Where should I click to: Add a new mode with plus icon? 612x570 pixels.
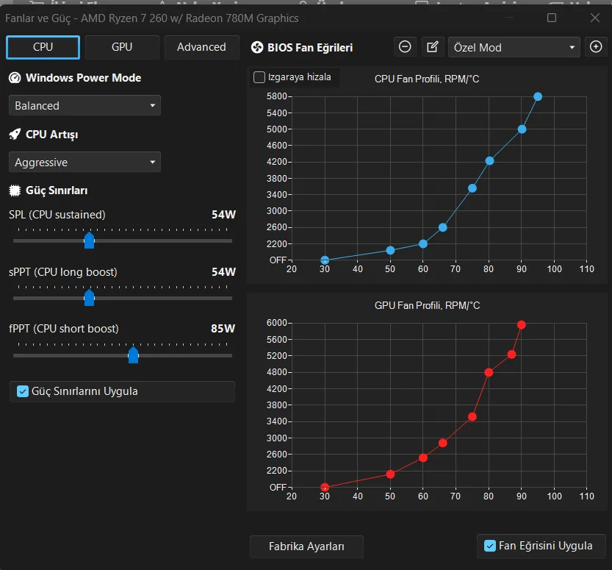(596, 47)
